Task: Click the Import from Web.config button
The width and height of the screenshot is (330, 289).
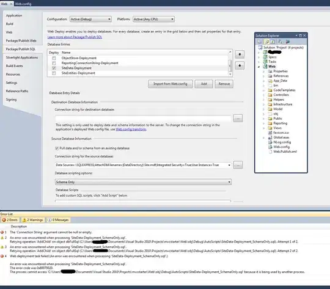Action: coord(170,84)
